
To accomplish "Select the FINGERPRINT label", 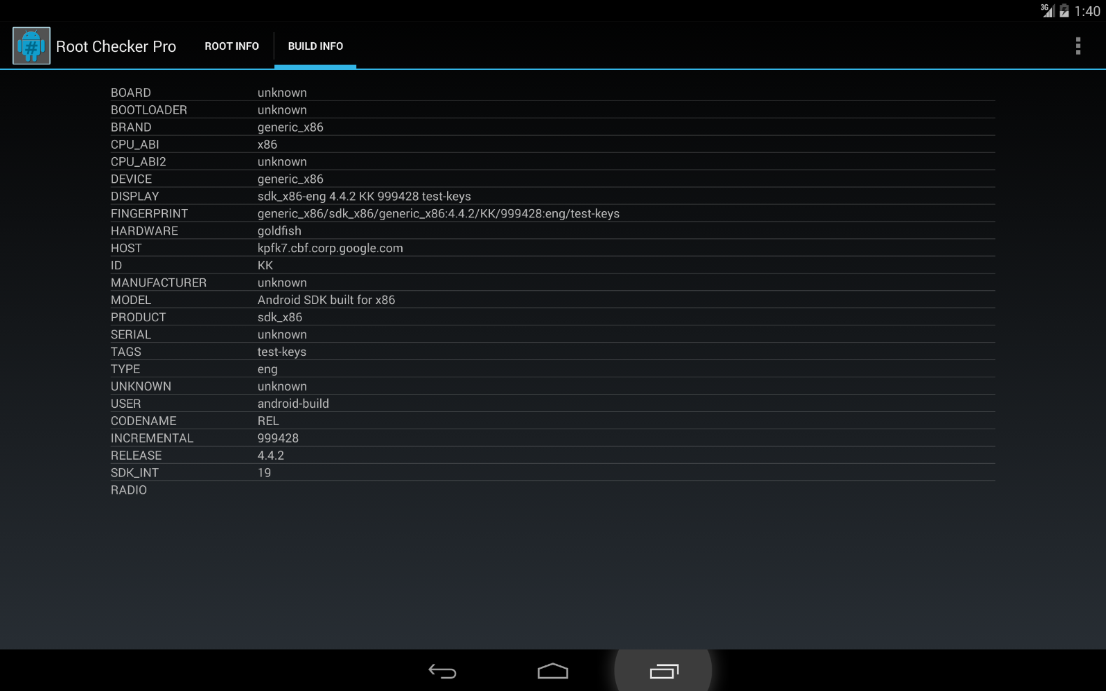I will (150, 214).
